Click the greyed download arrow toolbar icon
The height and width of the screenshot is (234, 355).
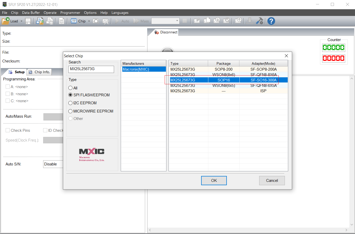coord(249,21)
